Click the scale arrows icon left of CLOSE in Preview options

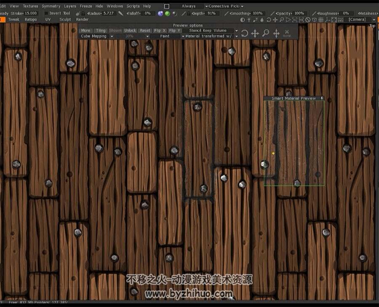click(x=276, y=33)
